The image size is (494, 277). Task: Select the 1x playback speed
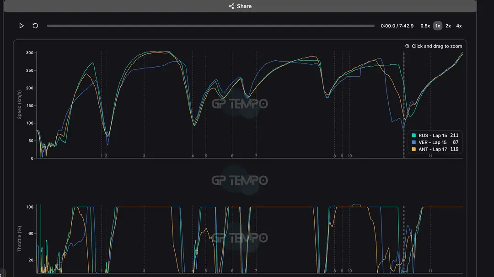pos(438,26)
